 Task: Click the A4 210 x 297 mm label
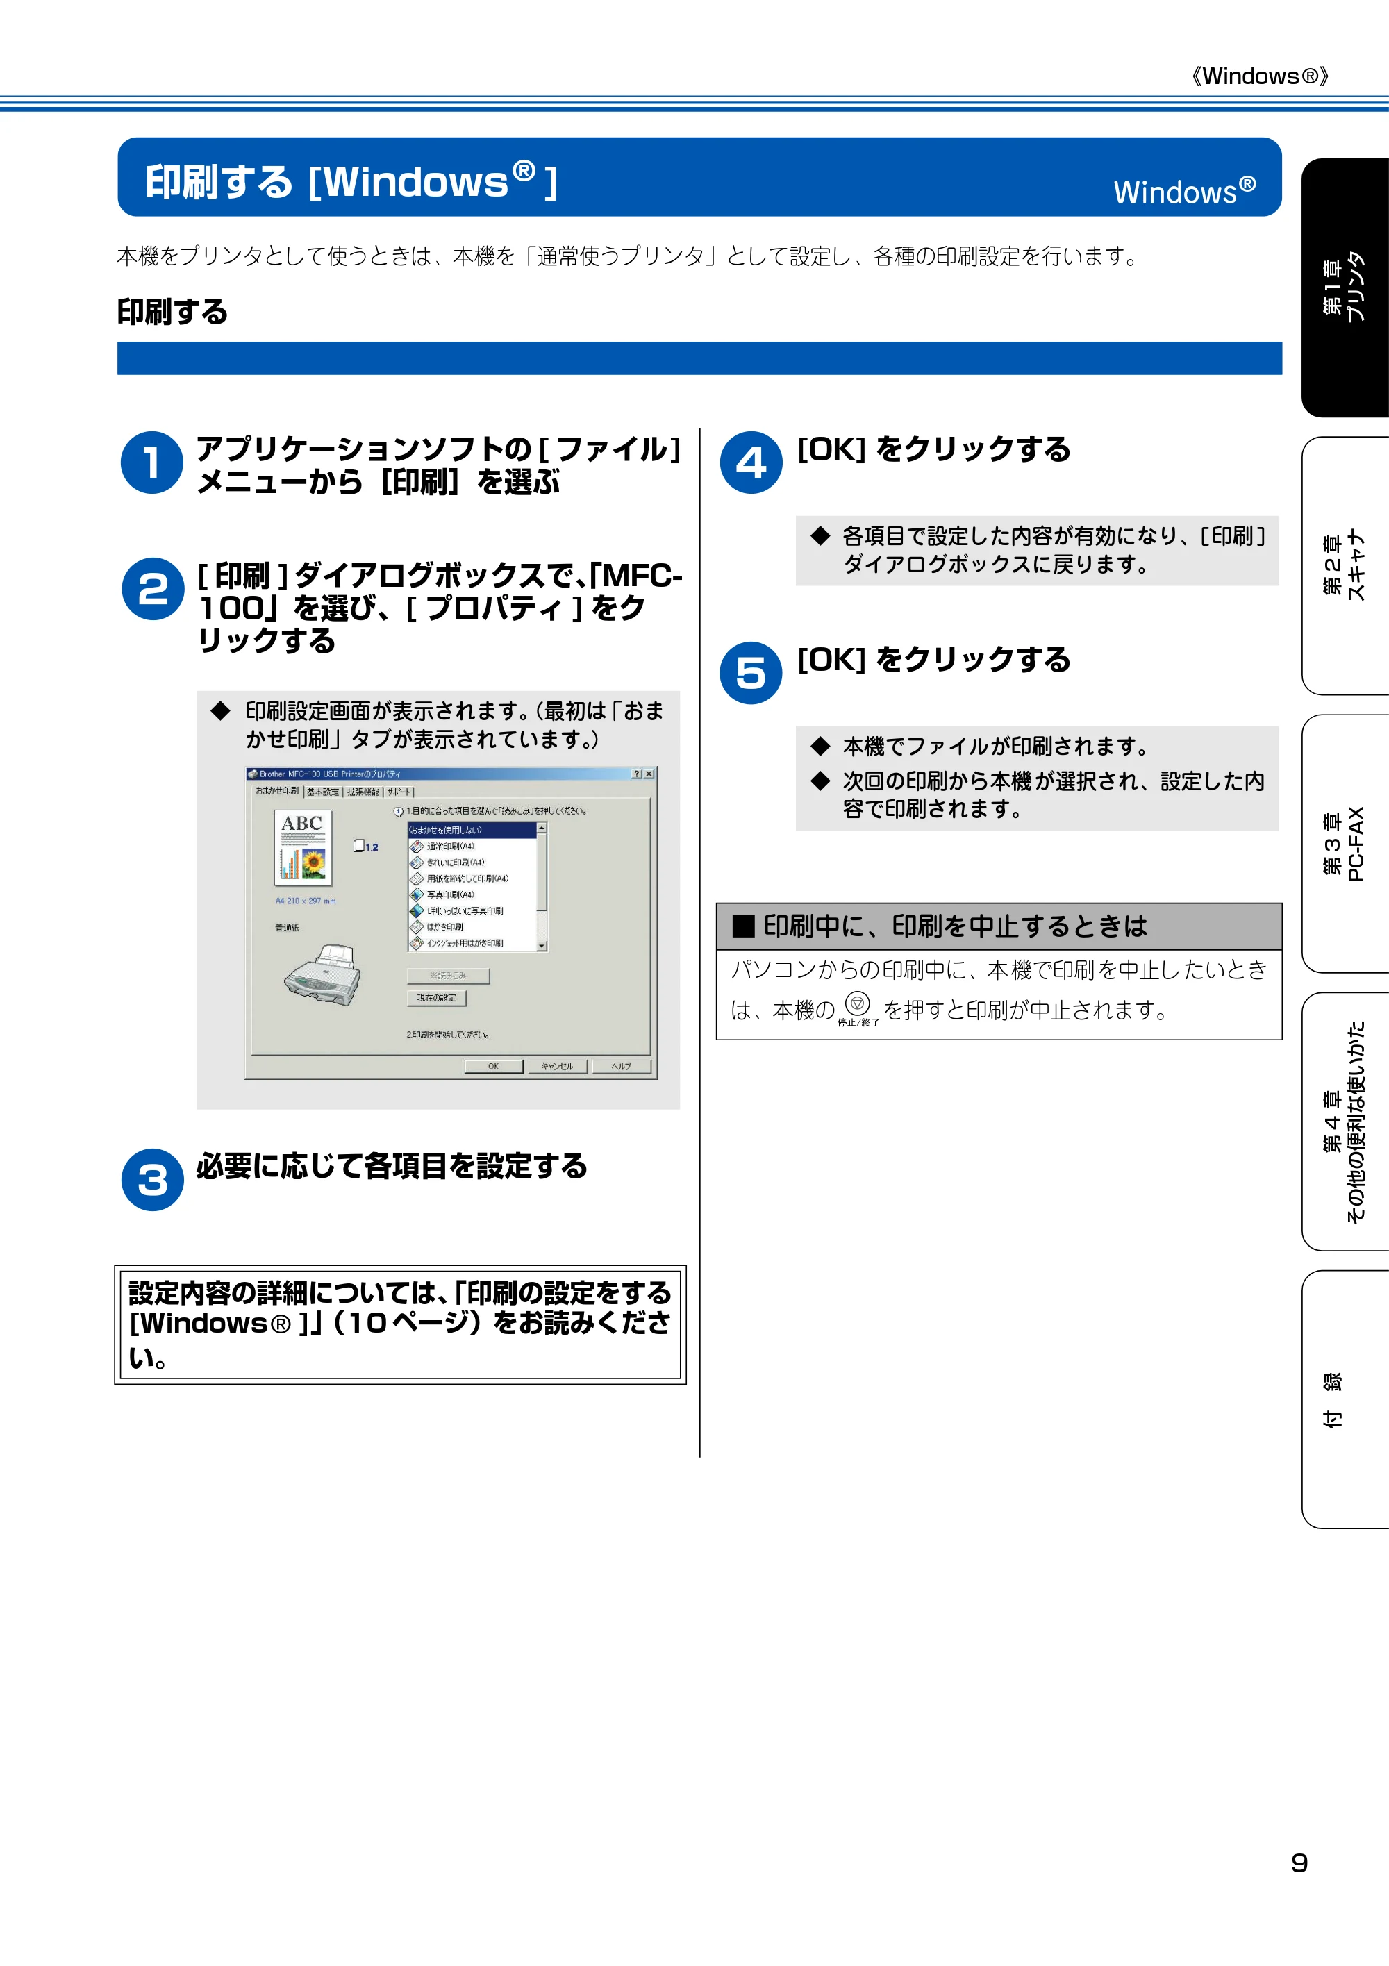click(x=306, y=901)
